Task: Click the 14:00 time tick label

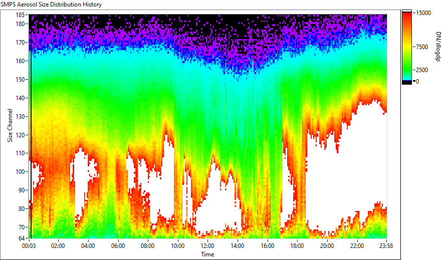Action: point(238,246)
